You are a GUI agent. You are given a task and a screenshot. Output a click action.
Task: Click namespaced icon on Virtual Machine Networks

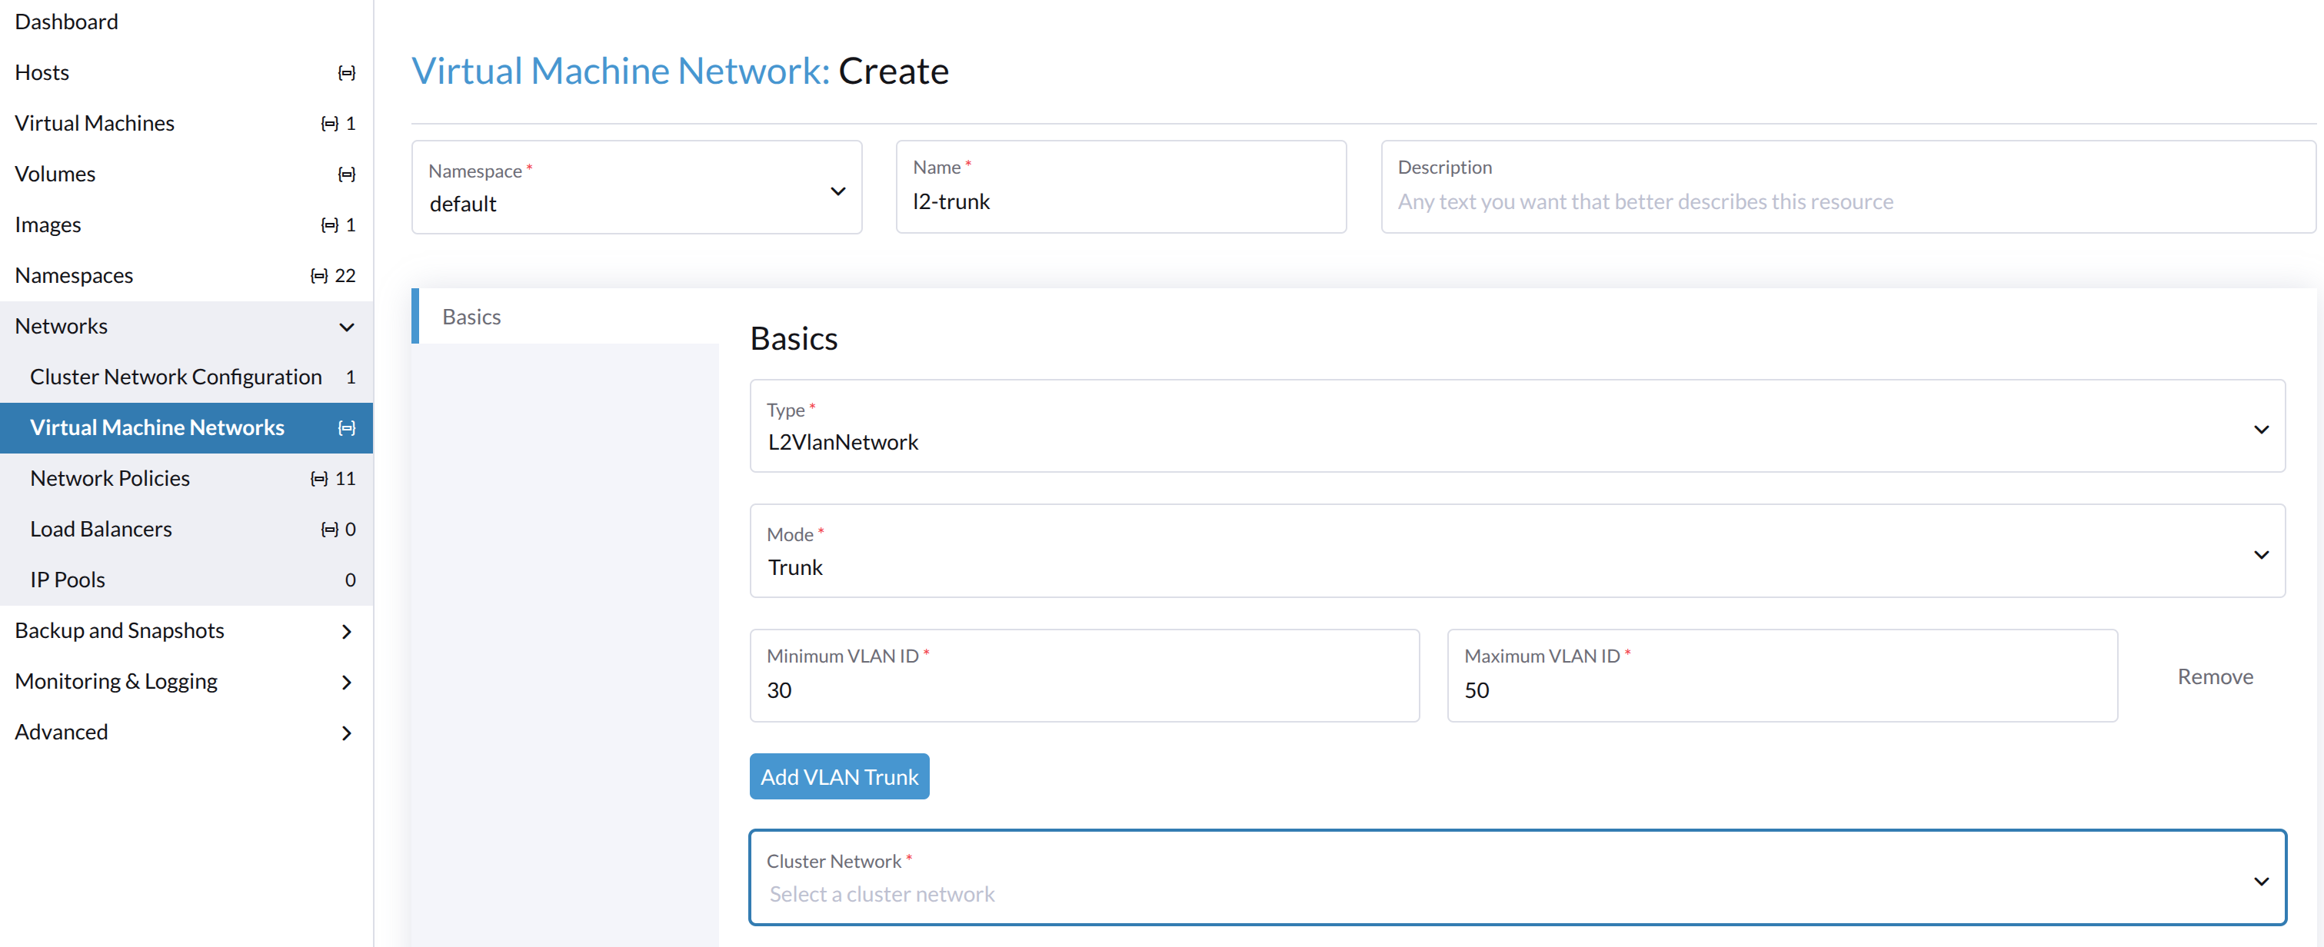[x=346, y=427]
